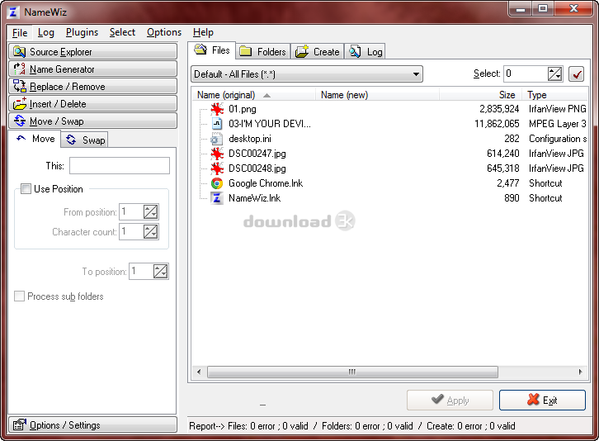
Task: Sort by Name (original) column header
Action: (253, 94)
